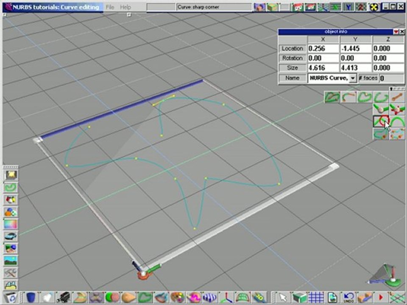Select the open green U-shaped curve tool
This screenshot has width=407, height=305.
point(381,97)
